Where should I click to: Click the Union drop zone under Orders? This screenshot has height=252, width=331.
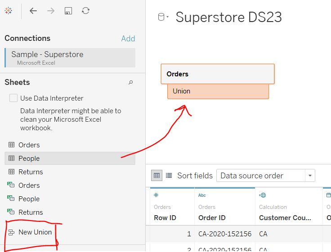coord(218,91)
